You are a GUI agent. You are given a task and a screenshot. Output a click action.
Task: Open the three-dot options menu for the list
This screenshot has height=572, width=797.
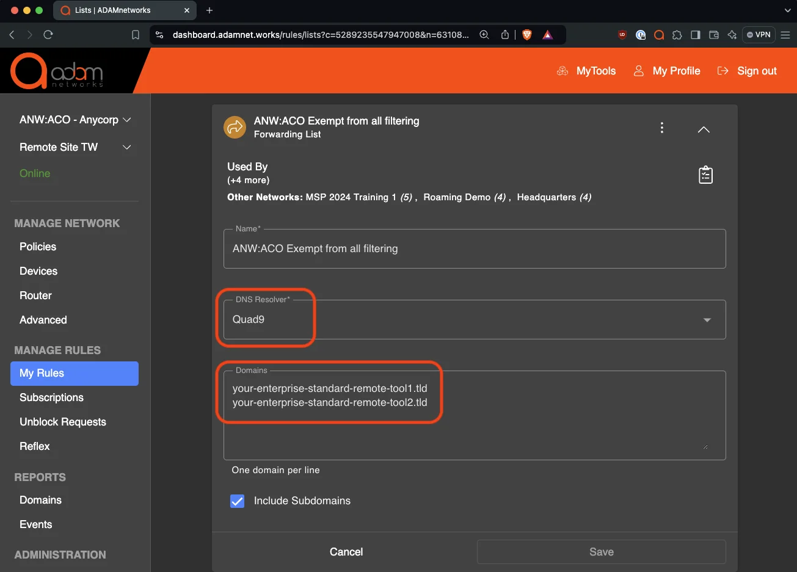click(661, 128)
